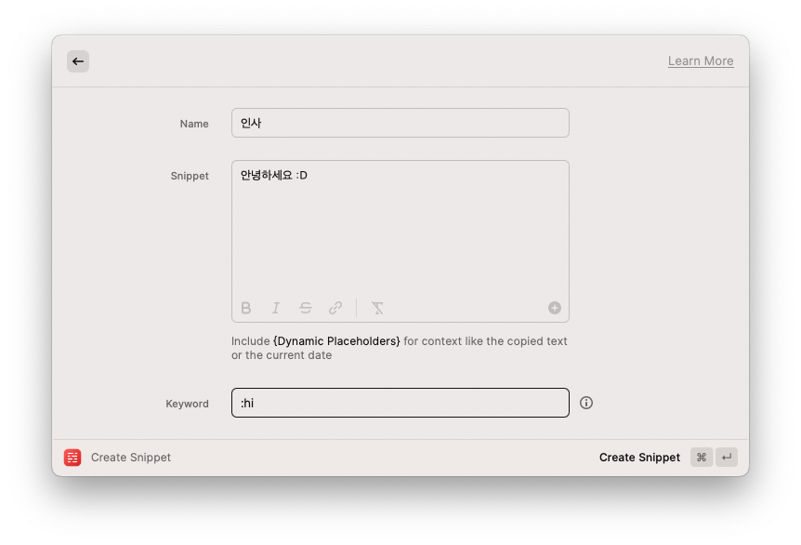The height and width of the screenshot is (545, 801).
Task: Click the Name field label
Action: point(194,124)
